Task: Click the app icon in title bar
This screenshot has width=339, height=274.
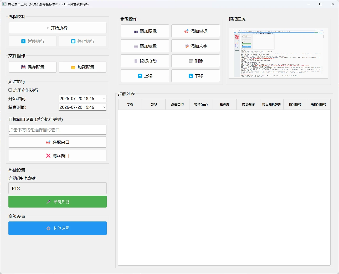Action: pyautogui.click(x=4, y=4)
